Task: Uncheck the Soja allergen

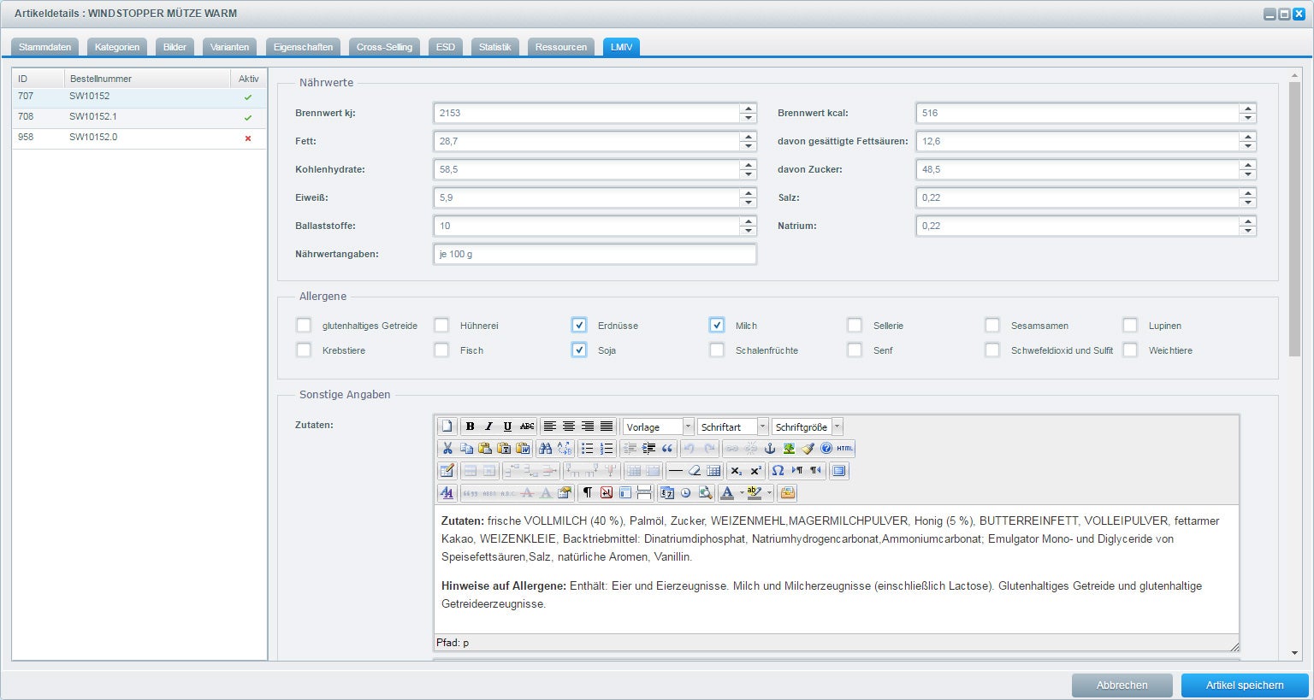Action: (579, 350)
